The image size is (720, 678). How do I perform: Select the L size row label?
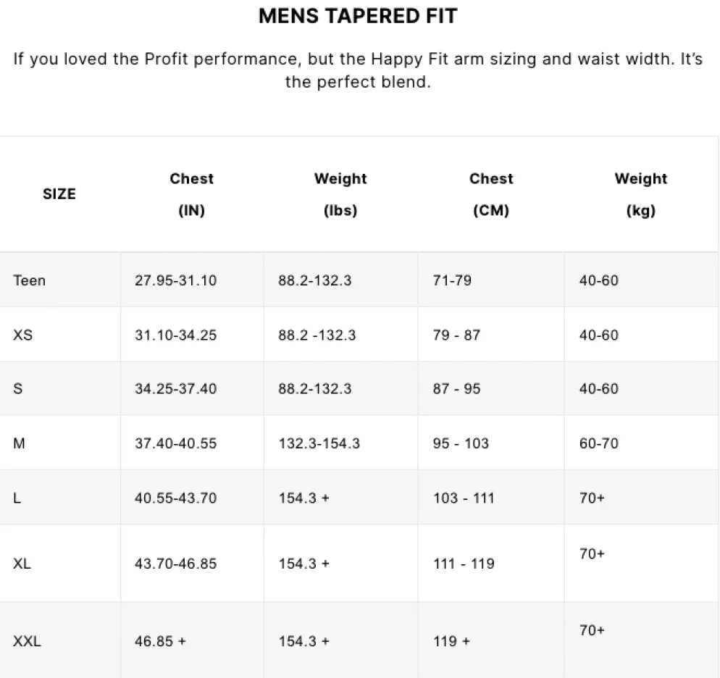click(x=17, y=498)
